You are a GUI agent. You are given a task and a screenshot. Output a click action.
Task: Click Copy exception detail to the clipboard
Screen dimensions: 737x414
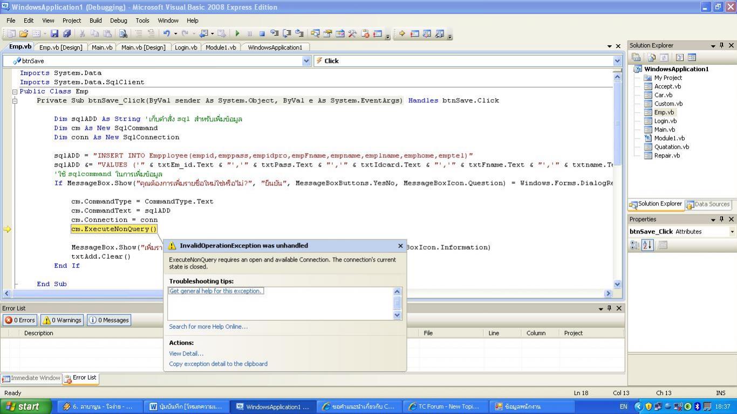click(218, 364)
